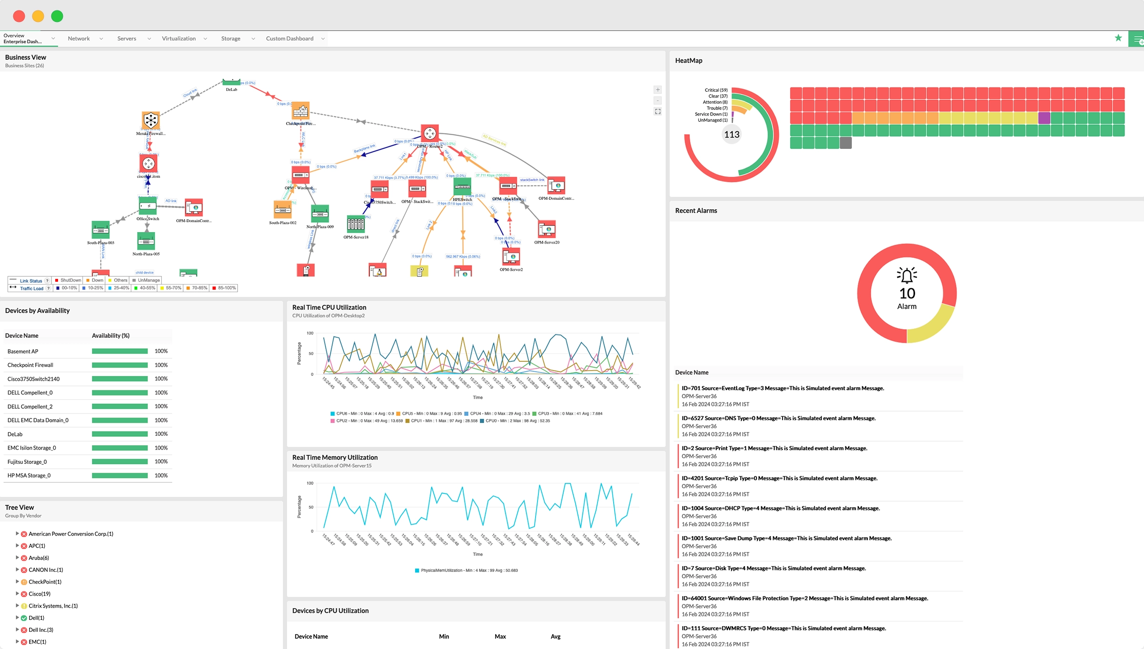Open the Custom Dashboard tab
The height and width of the screenshot is (649, 1144).
289,39
